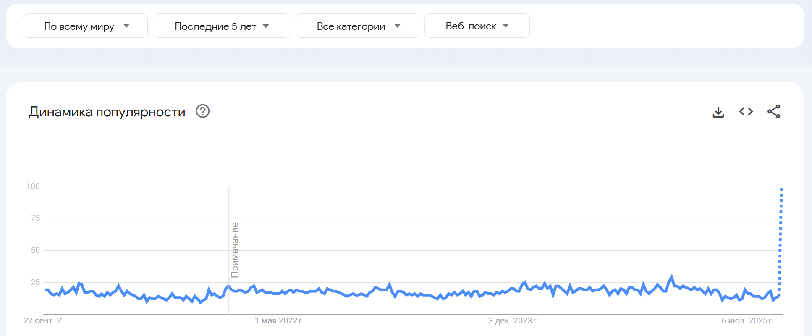
Task: Click the 100 value on the vertical axis
Action: 33,186
